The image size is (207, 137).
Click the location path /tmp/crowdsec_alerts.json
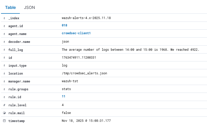tap(84, 73)
